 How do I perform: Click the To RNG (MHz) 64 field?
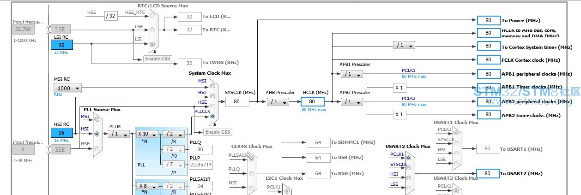click(x=318, y=173)
